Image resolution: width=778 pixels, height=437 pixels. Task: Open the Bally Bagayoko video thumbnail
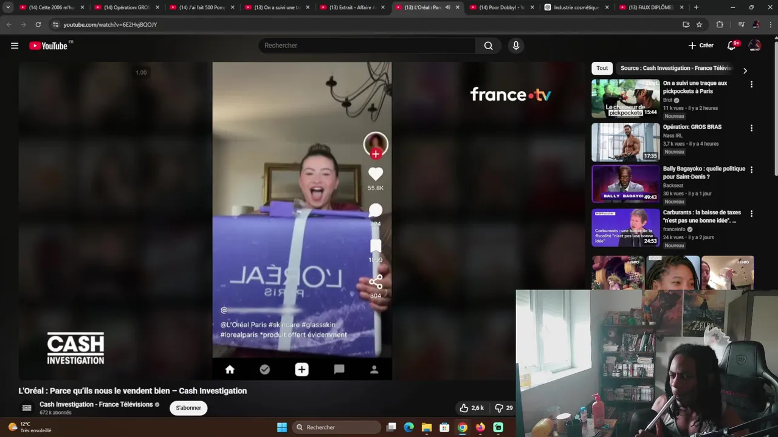pyautogui.click(x=625, y=184)
